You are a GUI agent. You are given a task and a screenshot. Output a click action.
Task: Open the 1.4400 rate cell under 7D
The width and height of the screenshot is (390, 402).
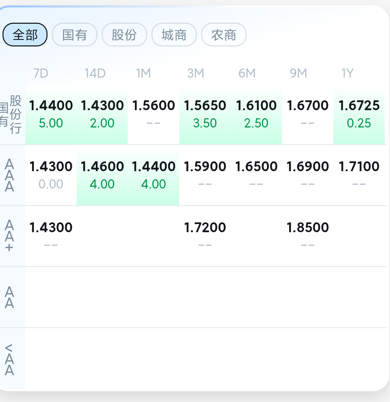(51, 114)
